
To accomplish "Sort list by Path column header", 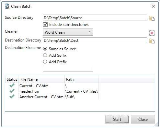I will [x=82, y=79].
